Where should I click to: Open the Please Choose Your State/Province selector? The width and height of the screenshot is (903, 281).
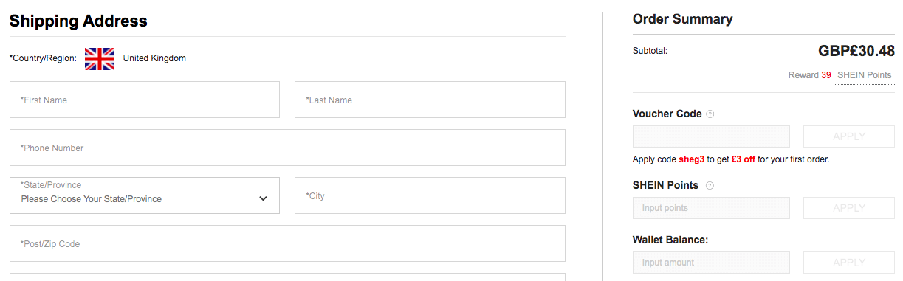click(145, 195)
